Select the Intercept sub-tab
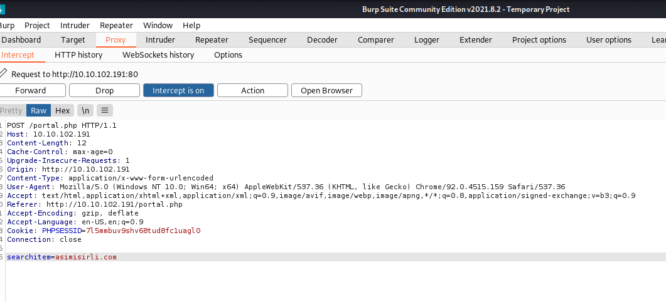Viewport: 666px width, 302px height. (x=18, y=55)
